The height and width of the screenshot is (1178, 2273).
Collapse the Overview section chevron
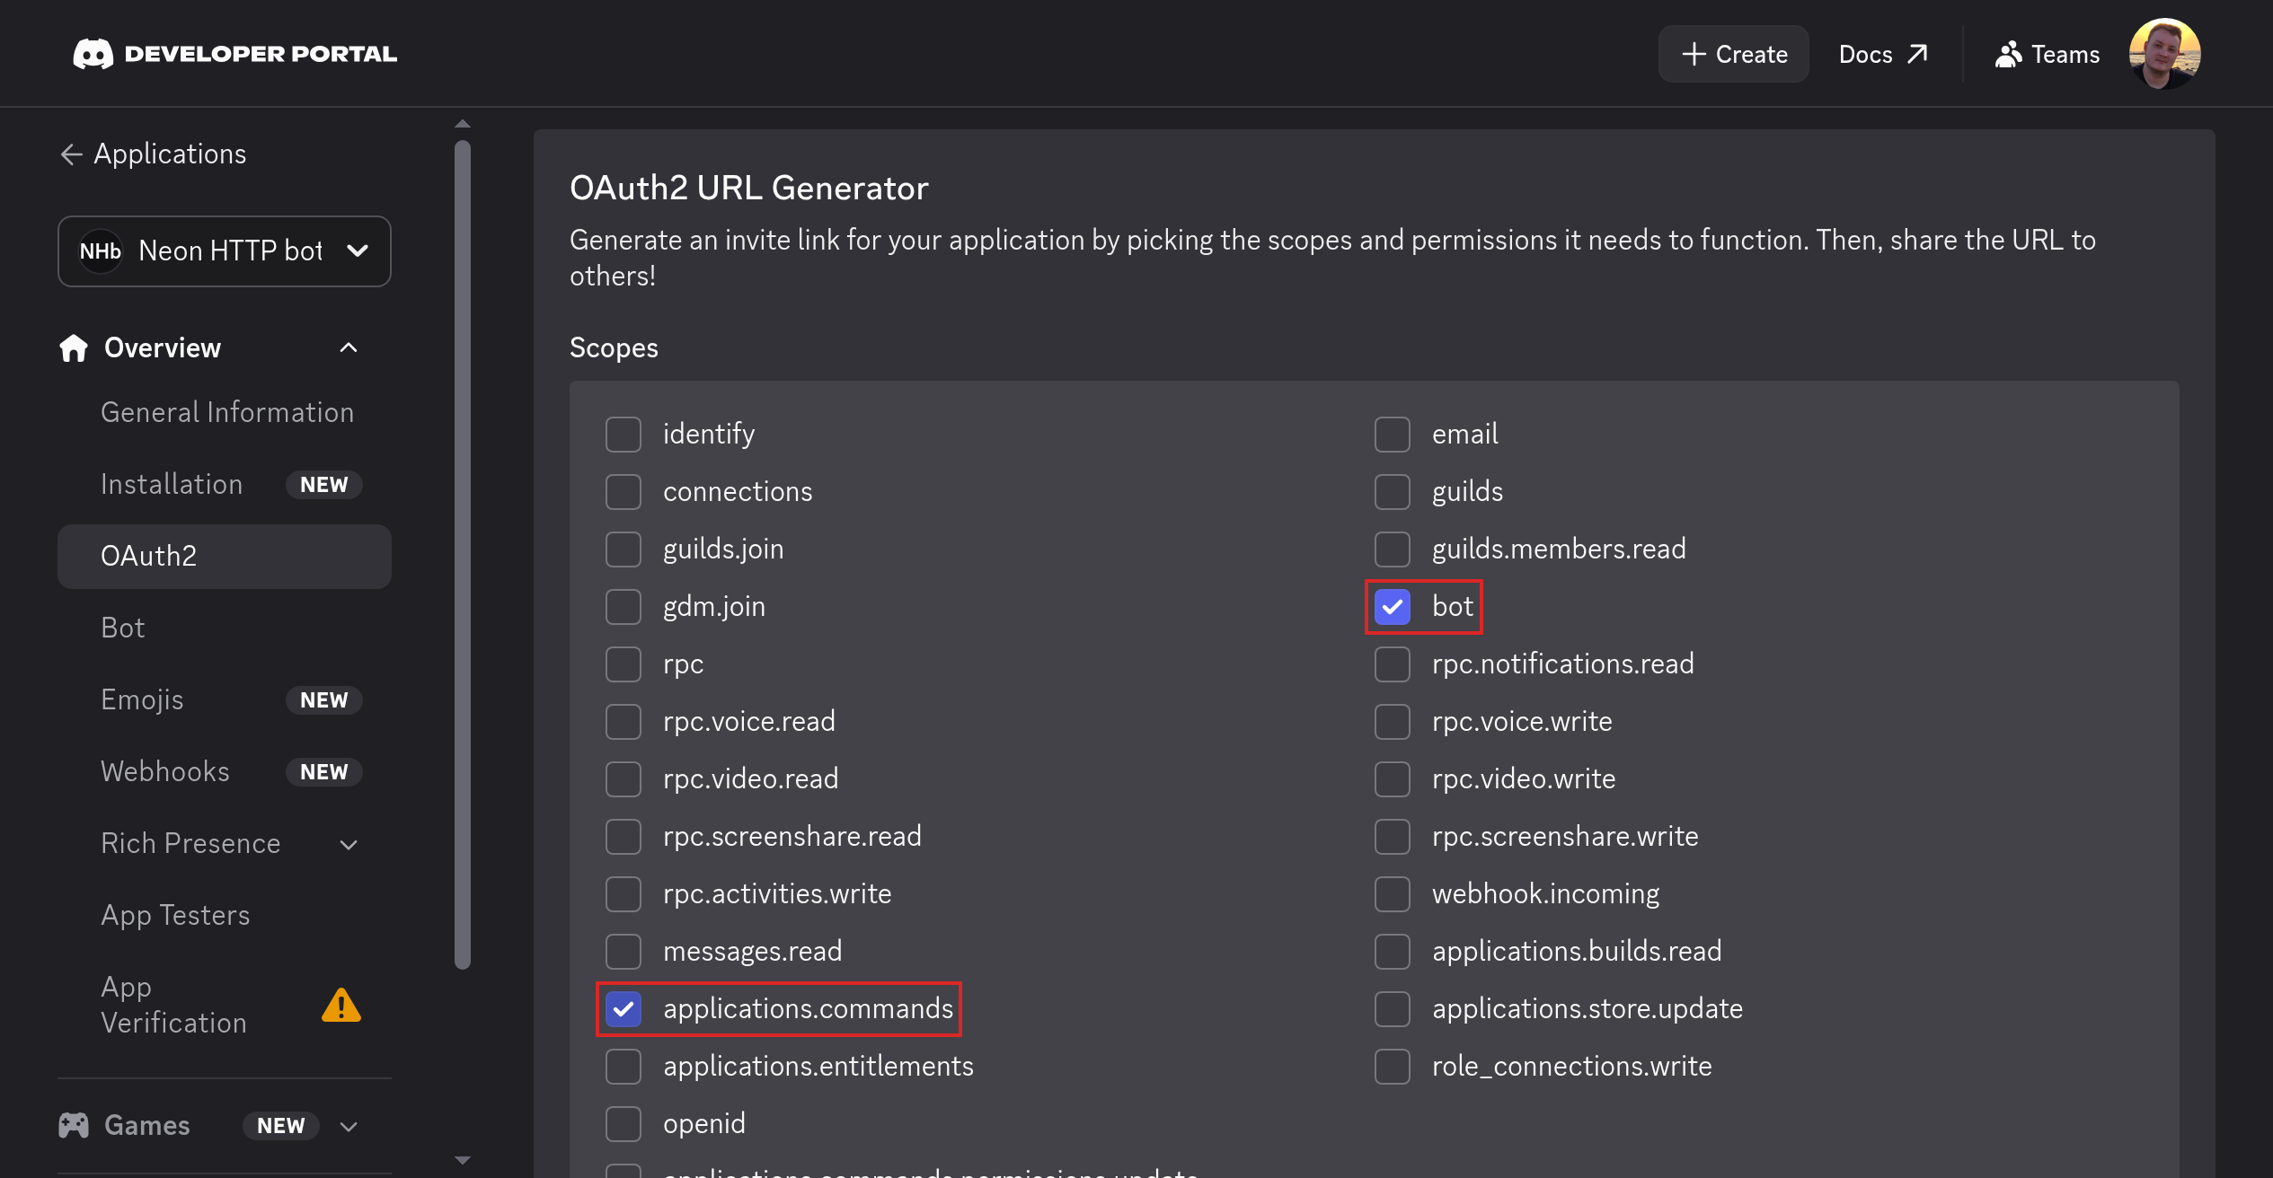click(x=349, y=347)
